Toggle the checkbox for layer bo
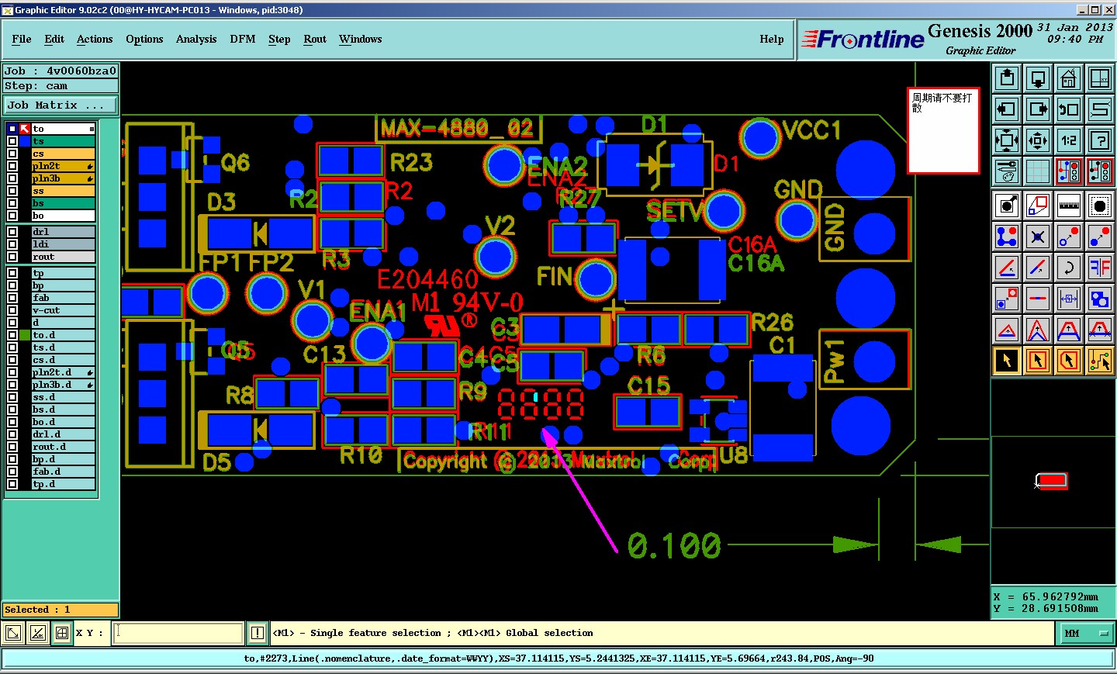Image resolution: width=1117 pixels, height=674 pixels. point(12,216)
